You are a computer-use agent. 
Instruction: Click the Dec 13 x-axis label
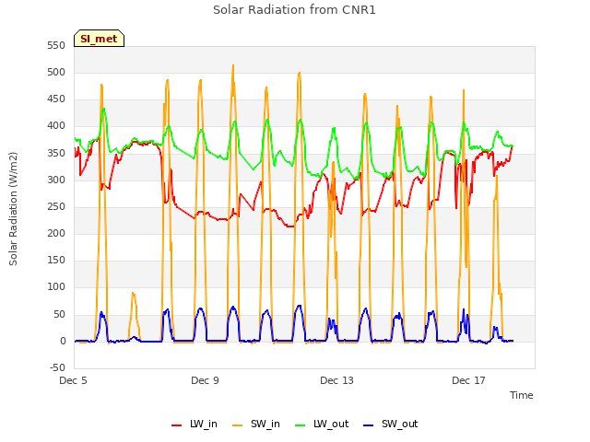tap(336, 380)
